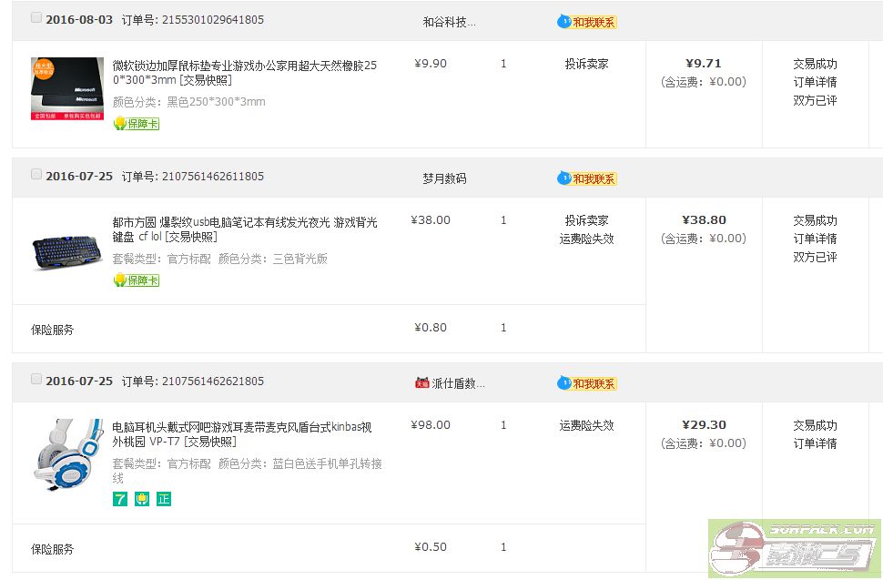
Task: Select the 2016-08-03 order checkbox
Action: (36, 17)
